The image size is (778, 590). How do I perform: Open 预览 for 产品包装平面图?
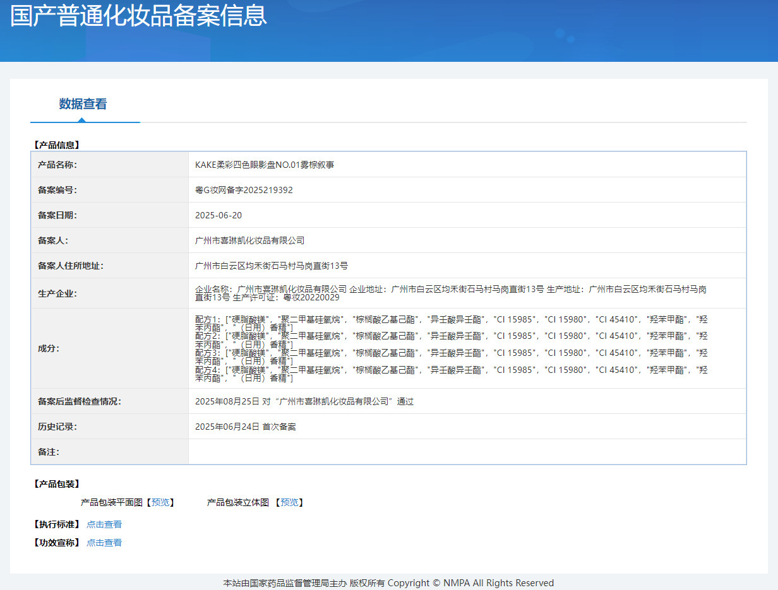[x=160, y=502]
